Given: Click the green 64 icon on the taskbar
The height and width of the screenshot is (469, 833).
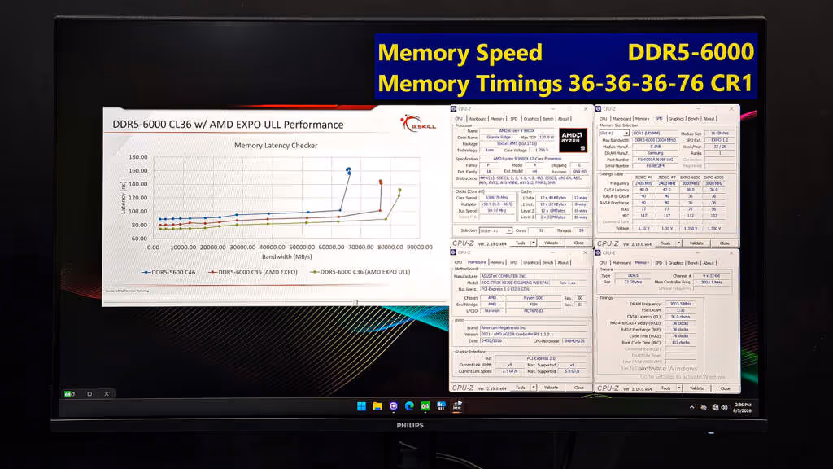Looking at the screenshot, I should tap(425, 406).
